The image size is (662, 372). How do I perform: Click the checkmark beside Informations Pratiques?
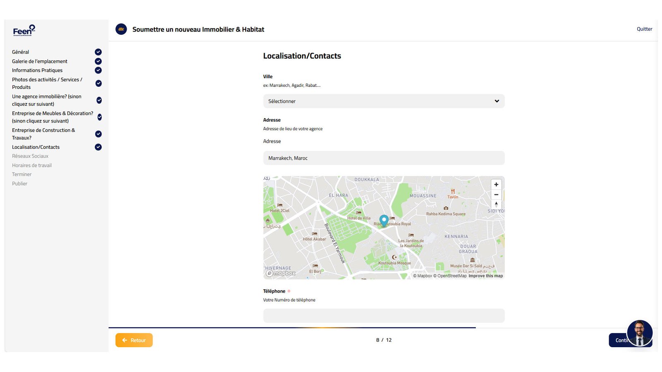(x=98, y=70)
